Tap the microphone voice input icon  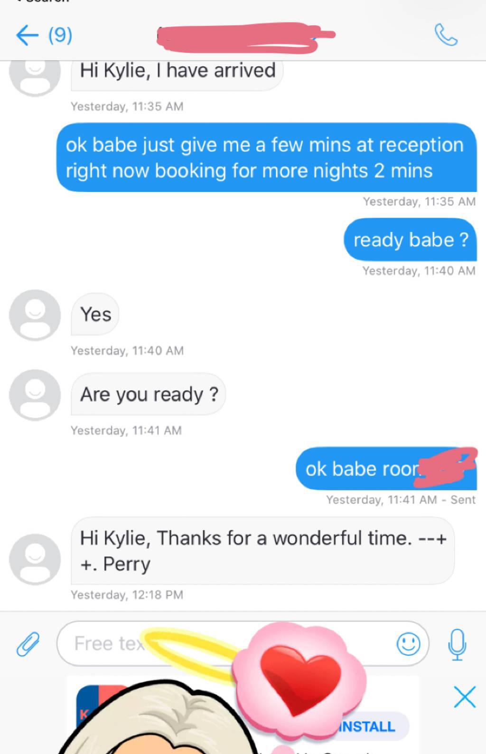tap(457, 644)
